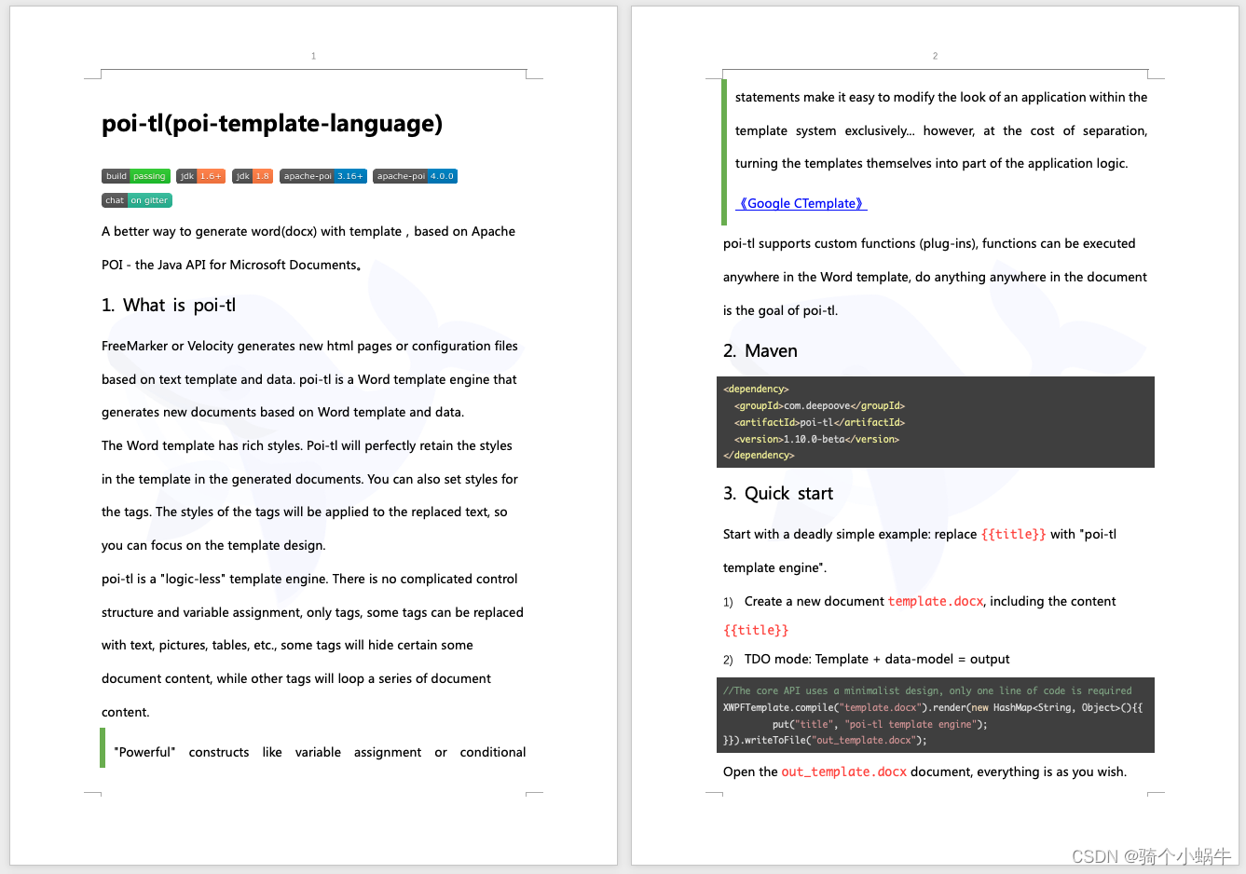The width and height of the screenshot is (1246, 874).
Task: Click the 'A better way to generate word(docx)' line
Action: (308, 231)
